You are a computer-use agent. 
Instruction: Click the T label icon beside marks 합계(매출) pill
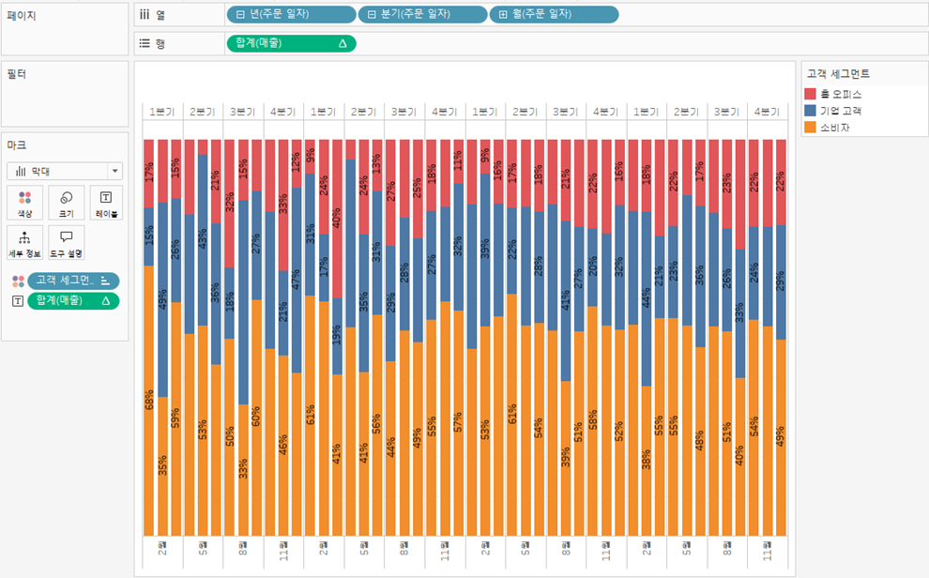coord(18,301)
